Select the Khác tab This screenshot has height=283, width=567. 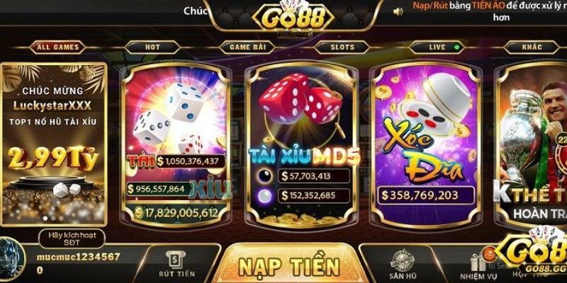coord(532,47)
